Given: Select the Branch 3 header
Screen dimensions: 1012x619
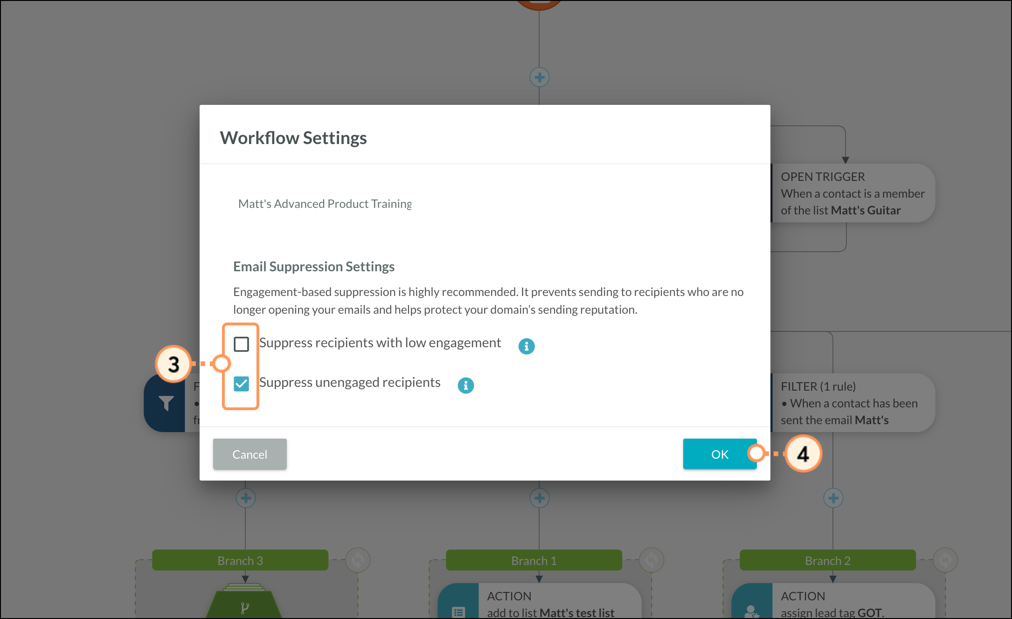Looking at the screenshot, I should click(x=240, y=560).
